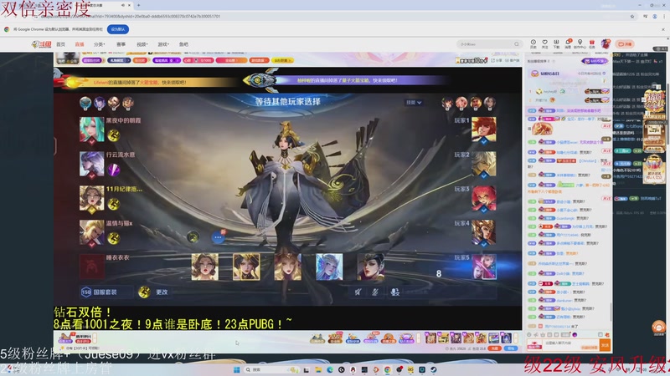Click the purple quantum rocket treasure banner

coord(346,80)
